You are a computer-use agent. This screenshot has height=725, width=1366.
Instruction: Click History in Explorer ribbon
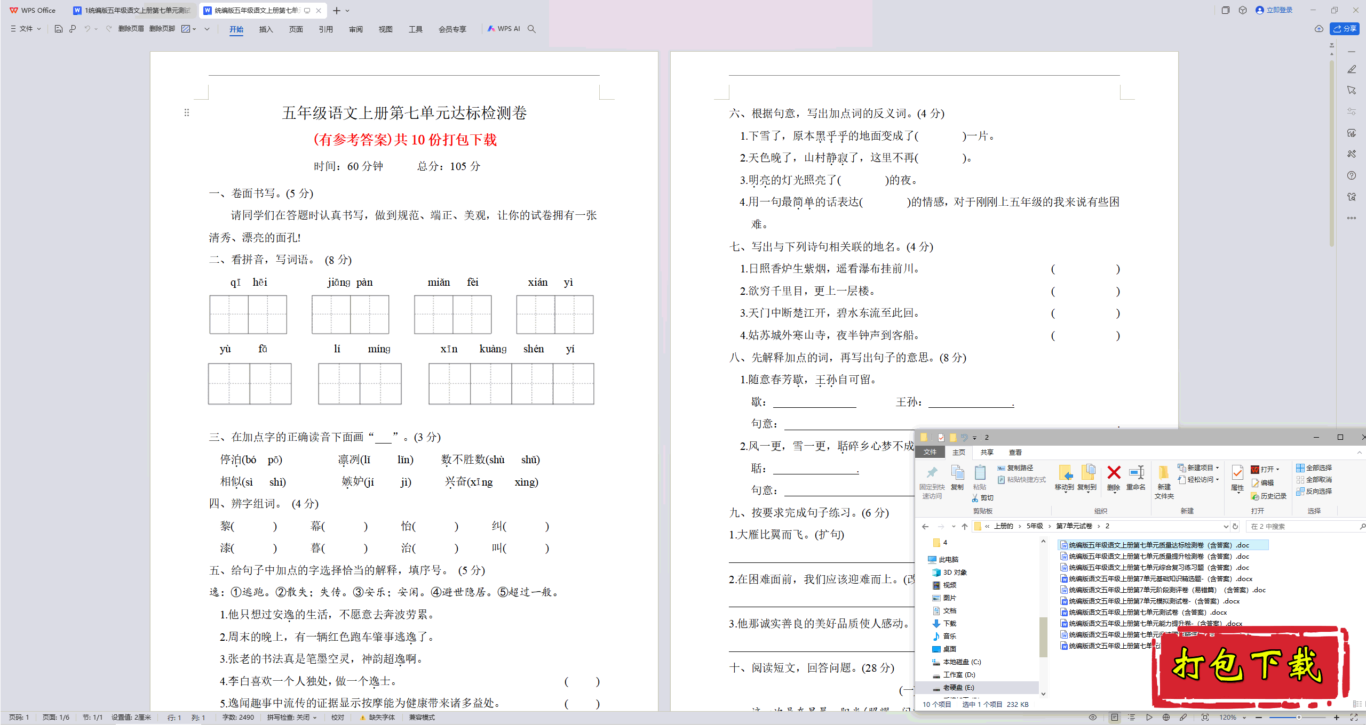pyautogui.click(x=1269, y=496)
